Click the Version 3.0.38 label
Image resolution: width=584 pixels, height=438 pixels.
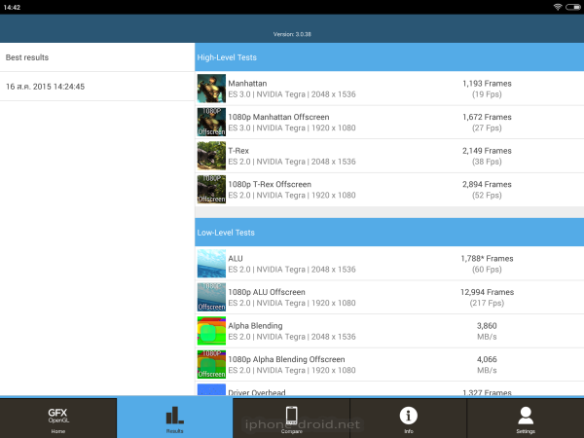[x=292, y=34]
